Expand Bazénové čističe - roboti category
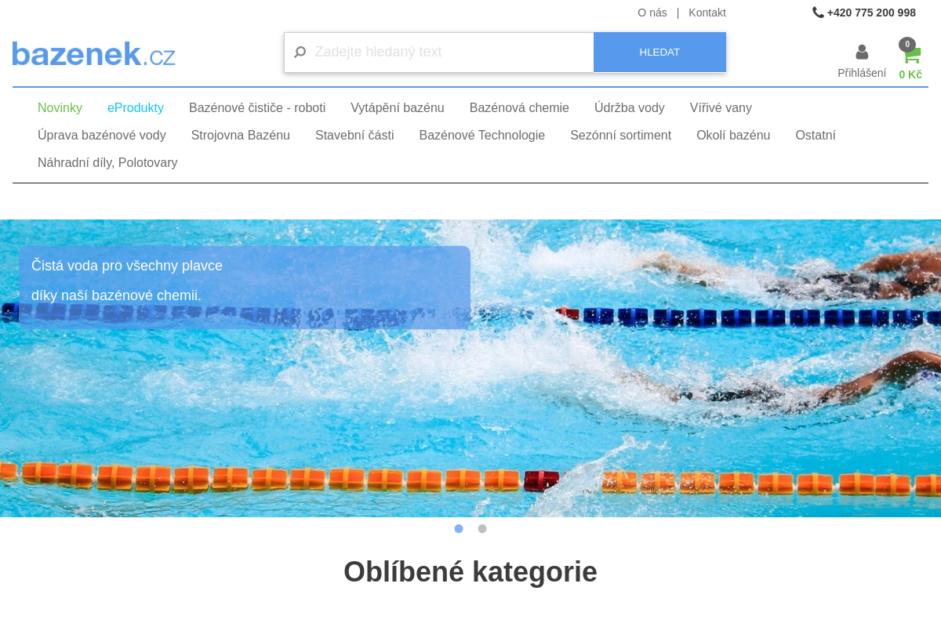Screen dimensions: 941x627 [x=257, y=108]
